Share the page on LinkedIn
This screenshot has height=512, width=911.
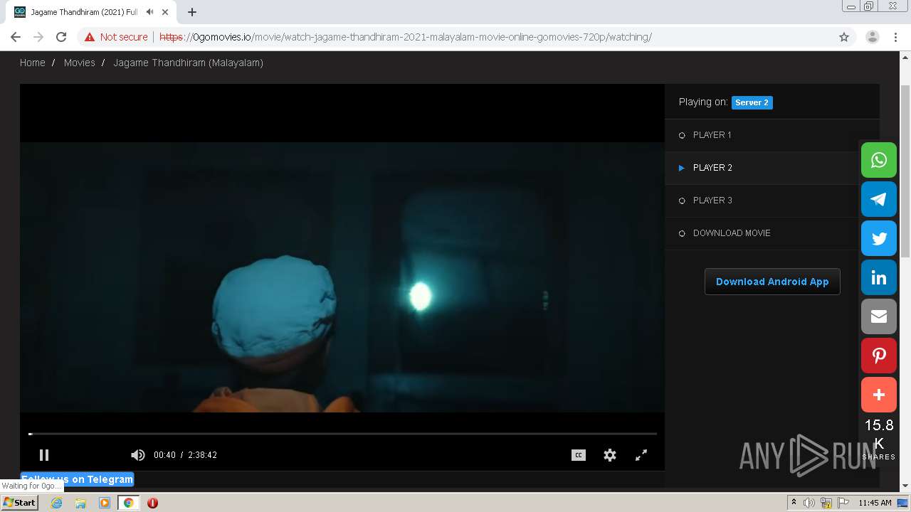pos(879,277)
